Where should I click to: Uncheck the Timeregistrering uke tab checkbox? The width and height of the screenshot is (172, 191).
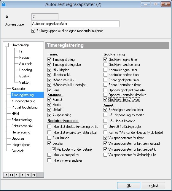click(x=49, y=64)
